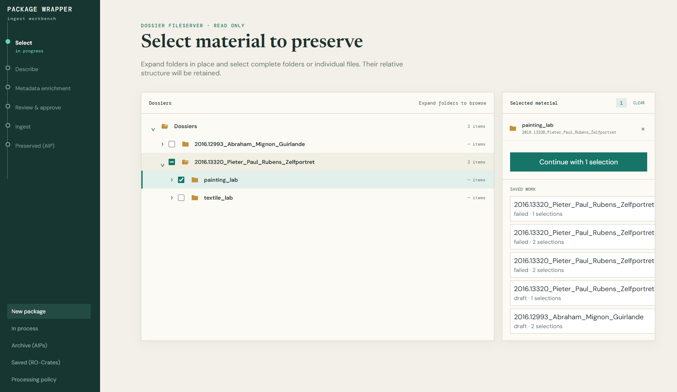Expand the painting_lab folder
Screen dimensions: 677x392
click(172, 180)
